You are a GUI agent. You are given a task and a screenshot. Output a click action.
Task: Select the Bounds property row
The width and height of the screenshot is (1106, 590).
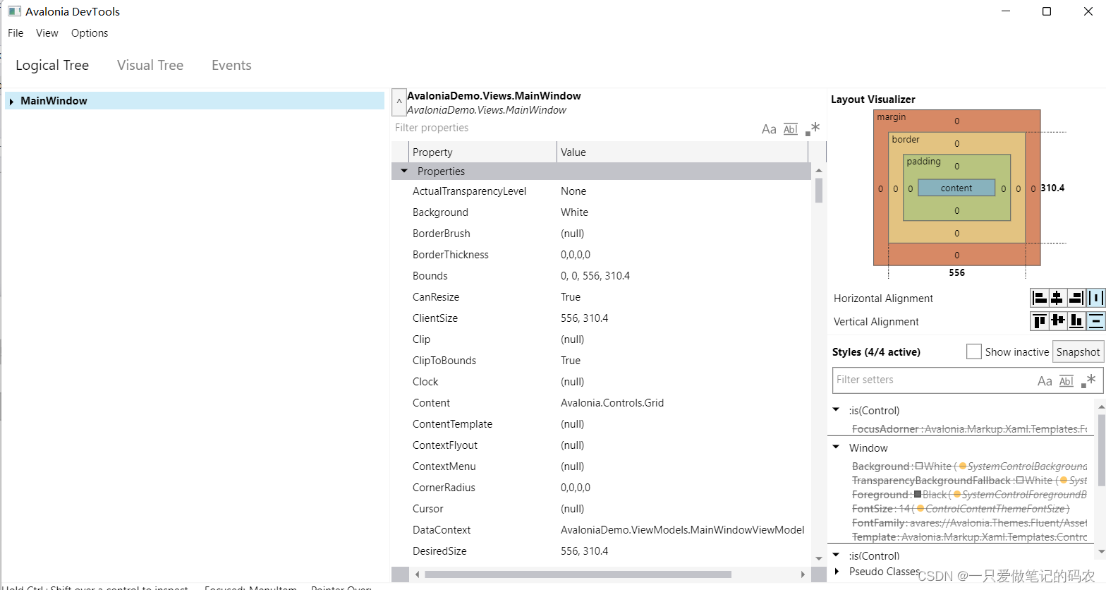(x=601, y=275)
